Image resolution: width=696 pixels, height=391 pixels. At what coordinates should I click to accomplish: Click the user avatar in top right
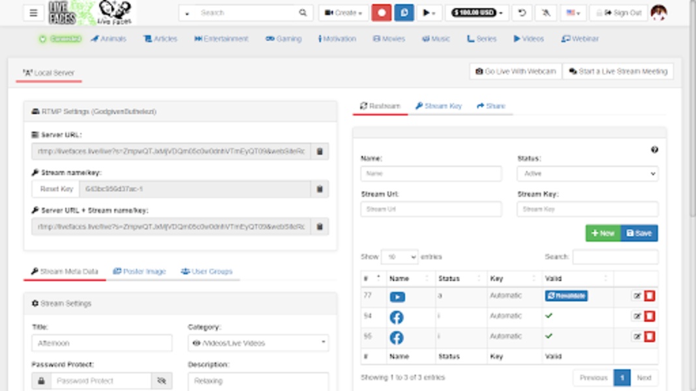pos(659,12)
